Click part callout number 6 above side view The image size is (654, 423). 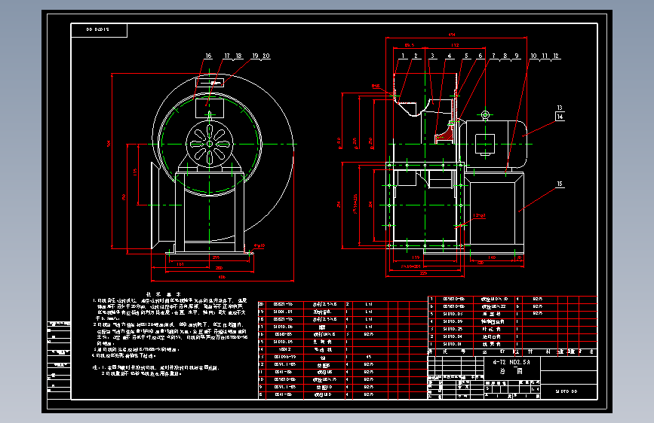tap(480, 56)
